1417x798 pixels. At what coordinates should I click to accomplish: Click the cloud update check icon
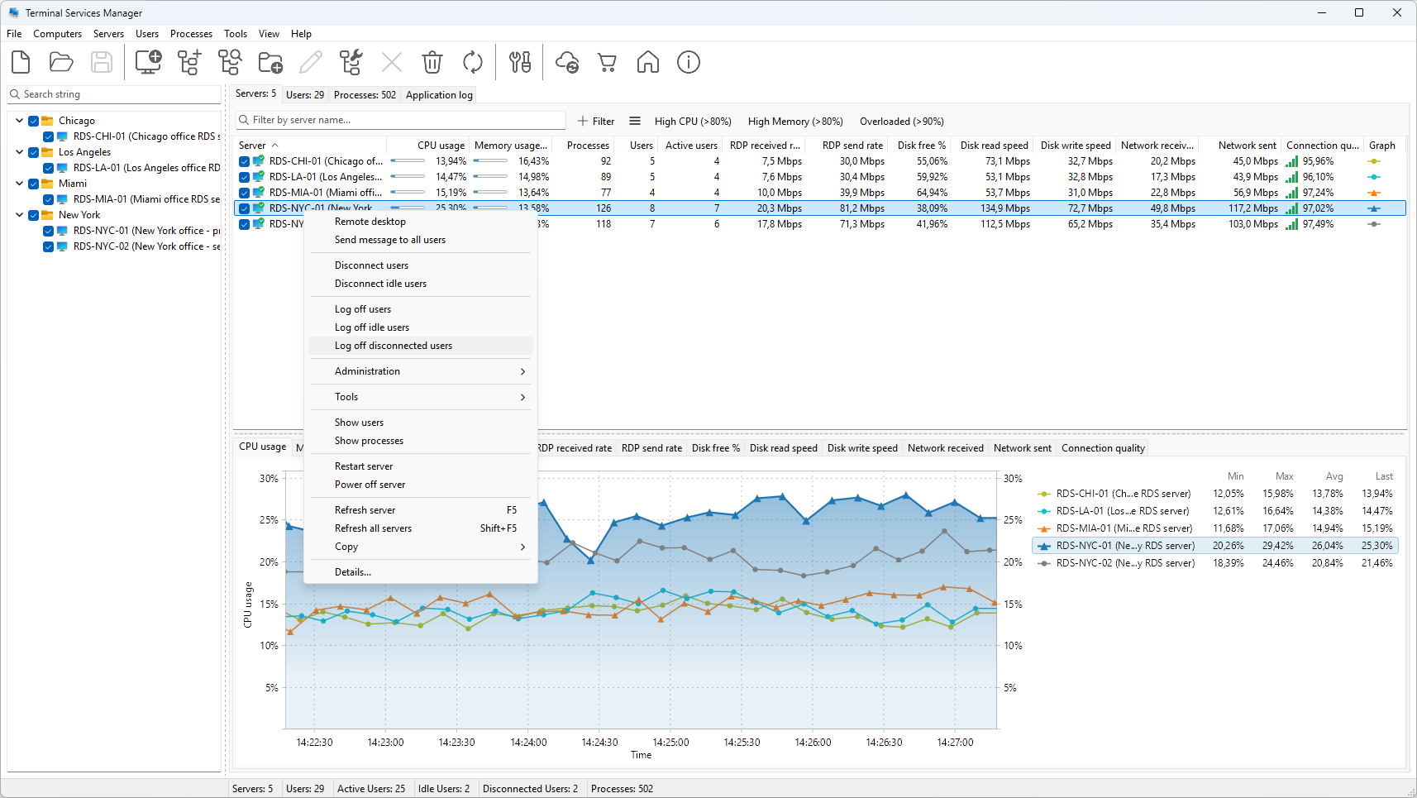pos(567,62)
